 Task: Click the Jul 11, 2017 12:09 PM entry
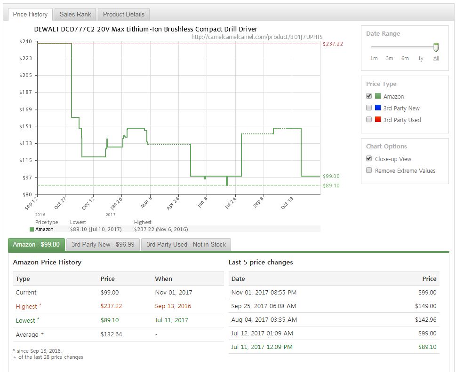(x=262, y=347)
